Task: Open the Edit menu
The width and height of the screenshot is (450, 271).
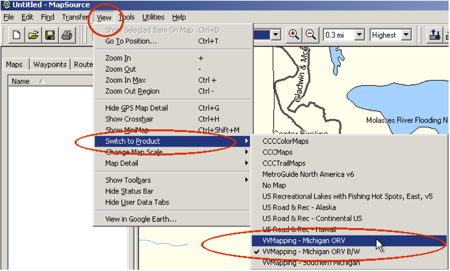Action: click(x=27, y=17)
